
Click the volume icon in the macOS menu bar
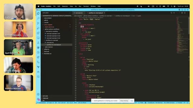(149, 6)
